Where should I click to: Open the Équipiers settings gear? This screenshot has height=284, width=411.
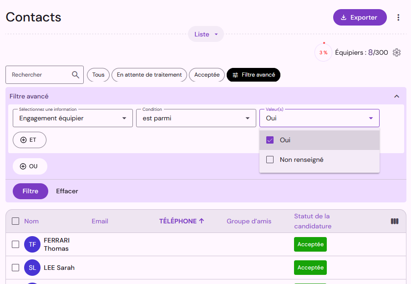396,52
